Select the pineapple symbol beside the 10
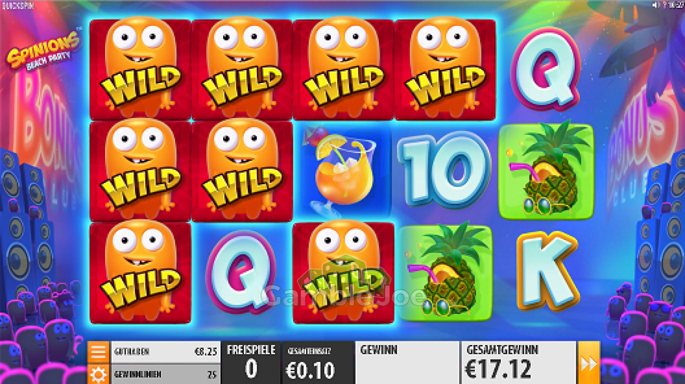This screenshot has height=384, width=685. click(x=546, y=171)
